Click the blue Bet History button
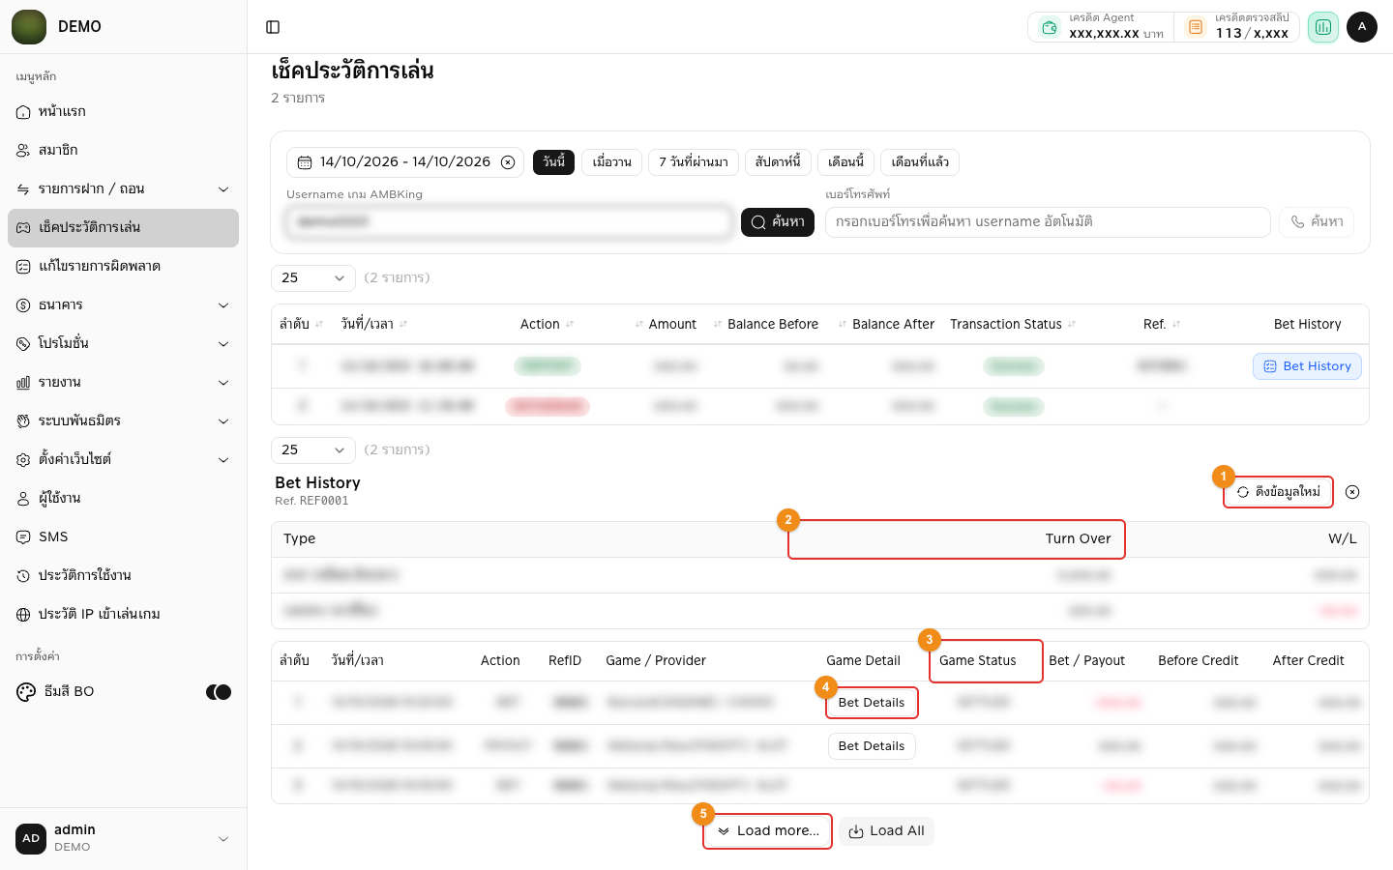 click(x=1307, y=366)
